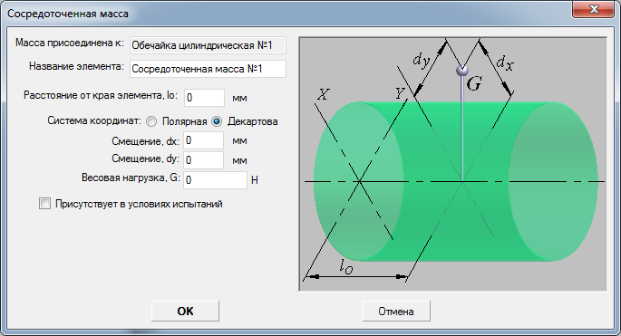Click the Смещение dy input field
621x336 pixels.
[x=204, y=160]
